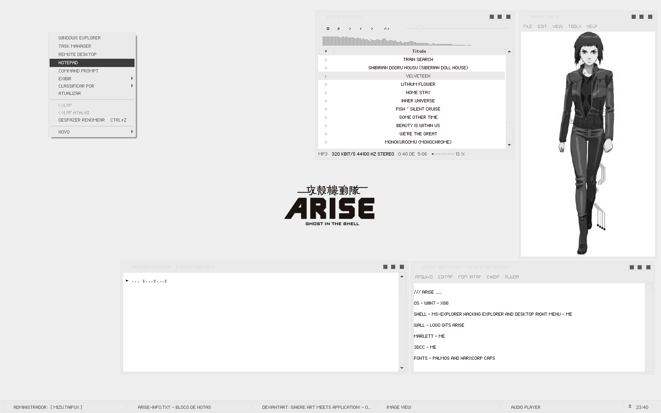Go to previous track in Audio Player
The image size is (661, 413).
(361, 28)
